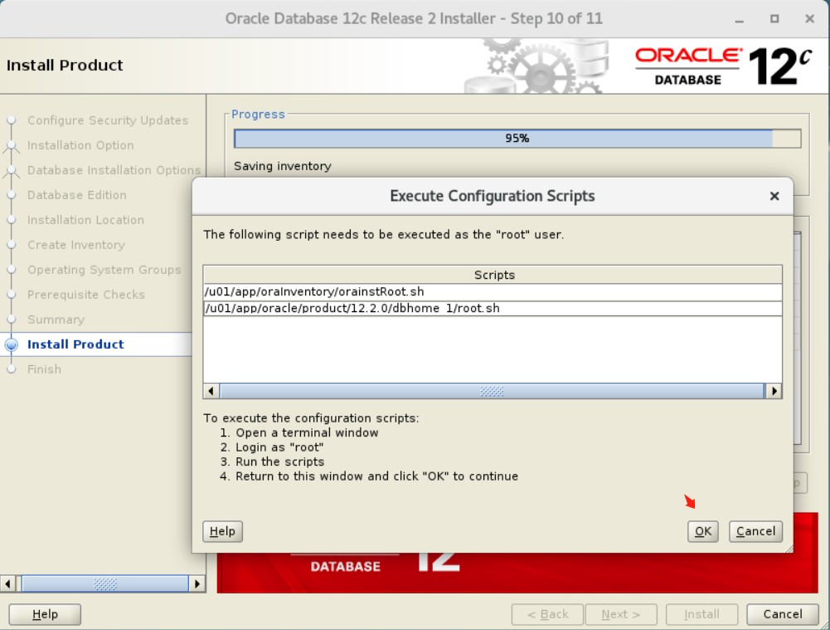This screenshot has width=830, height=630.
Task: Click the Progress group label
Action: (x=258, y=114)
